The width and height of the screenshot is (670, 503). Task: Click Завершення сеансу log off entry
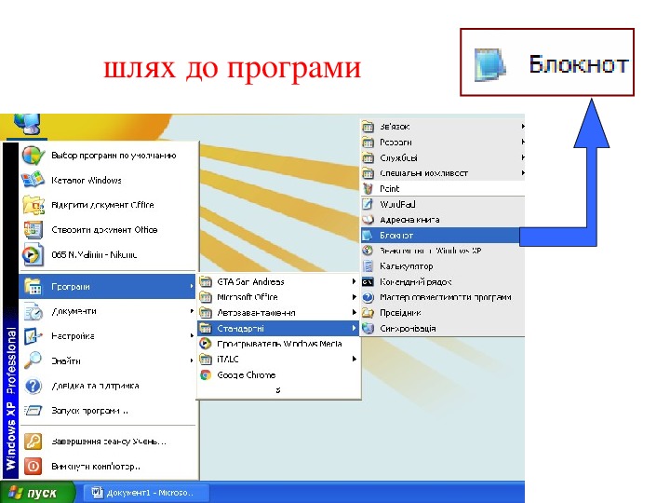pos(107,441)
